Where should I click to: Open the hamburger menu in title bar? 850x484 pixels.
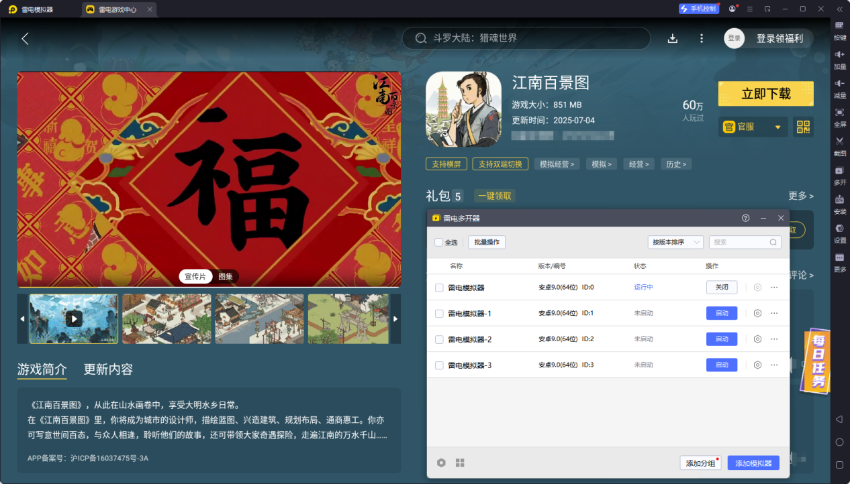[750, 9]
